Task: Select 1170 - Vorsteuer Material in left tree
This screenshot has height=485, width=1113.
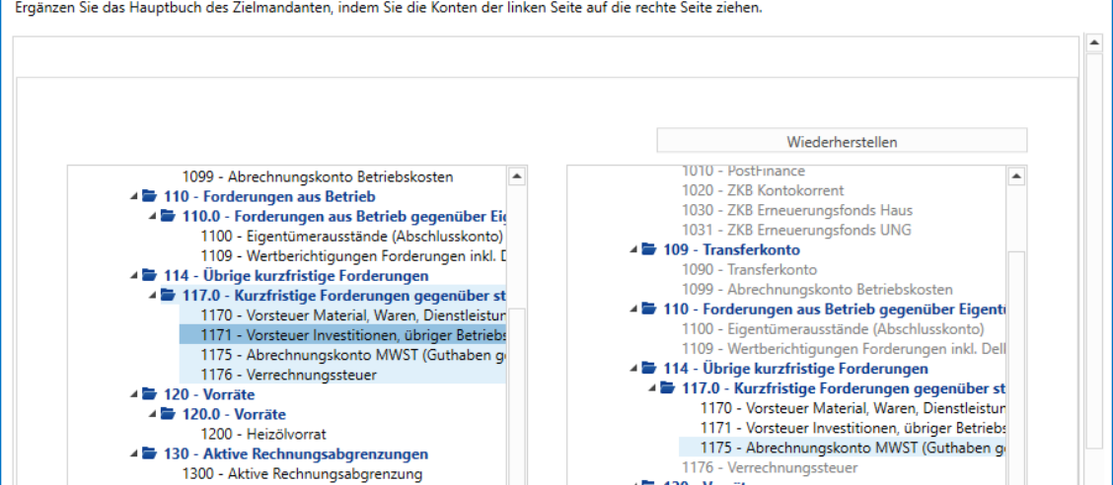Action: (x=353, y=314)
